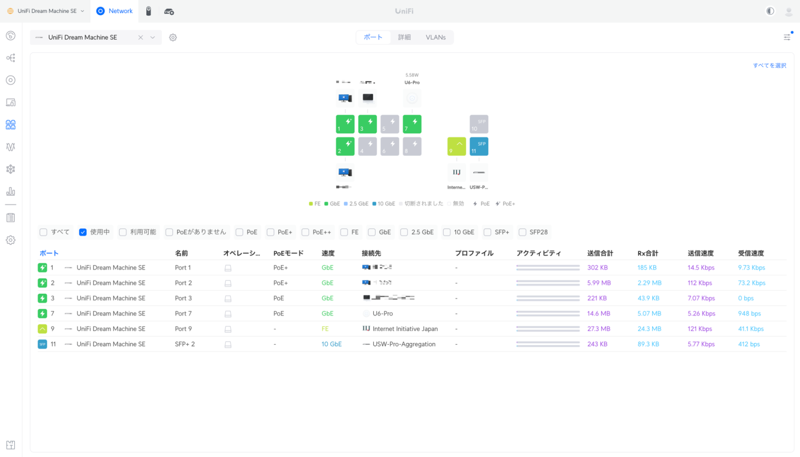
Task: Open the statistics bar chart icon
Action: click(x=11, y=192)
